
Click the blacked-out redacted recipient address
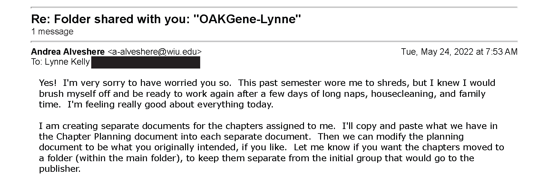(x=146, y=62)
